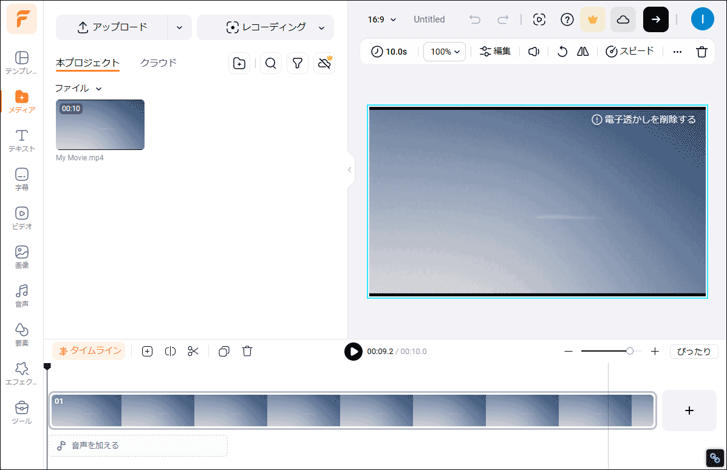Preview the project with play-frame icon

[539, 19]
